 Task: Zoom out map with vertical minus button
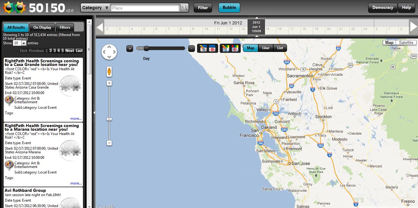pyautogui.click(x=109, y=143)
